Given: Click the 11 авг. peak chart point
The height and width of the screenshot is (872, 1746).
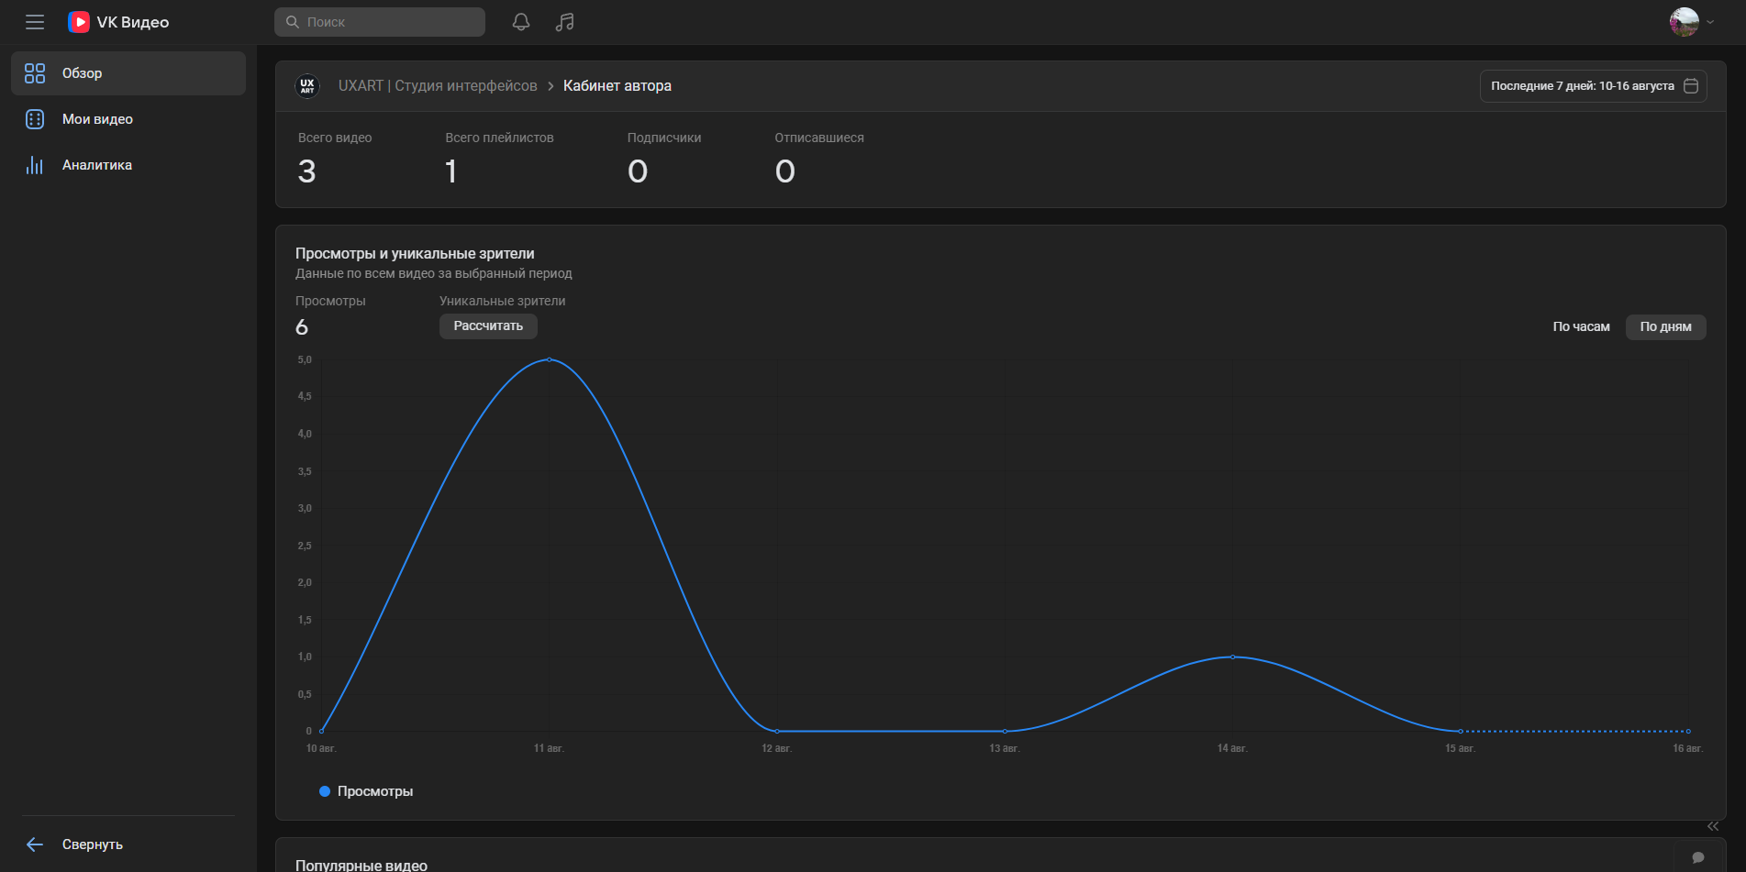Looking at the screenshot, I should tap(549, 359).
